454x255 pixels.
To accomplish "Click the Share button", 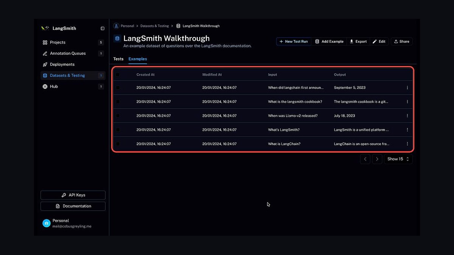I will coord(401,42).
